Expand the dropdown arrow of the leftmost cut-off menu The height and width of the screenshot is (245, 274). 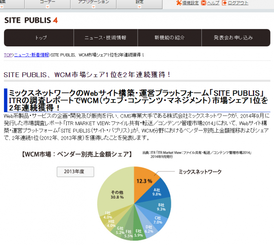[2, 7]
